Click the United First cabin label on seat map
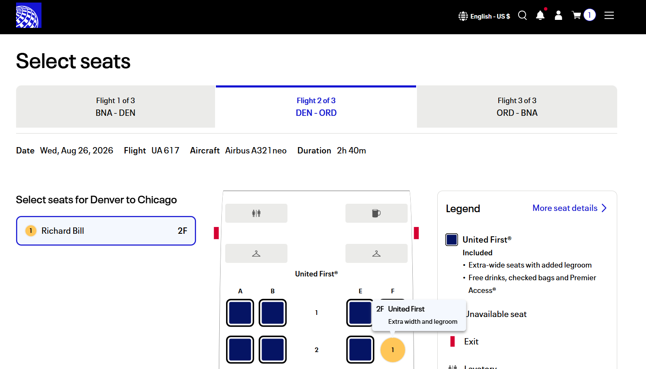 tap(316, 274)
